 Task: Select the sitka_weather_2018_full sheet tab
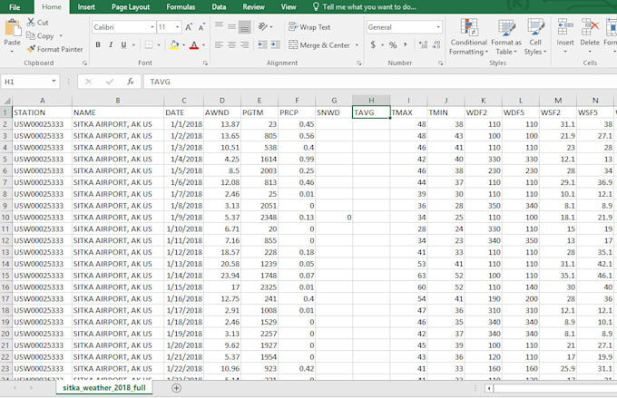[103, 388]
